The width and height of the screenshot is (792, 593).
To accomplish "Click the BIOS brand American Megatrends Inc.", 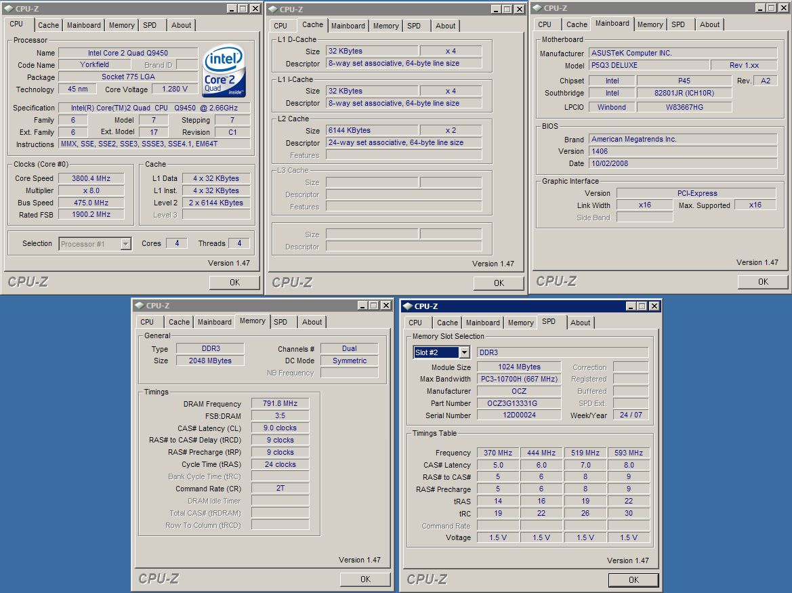I will pyautogui.click(x=683, y=139).
